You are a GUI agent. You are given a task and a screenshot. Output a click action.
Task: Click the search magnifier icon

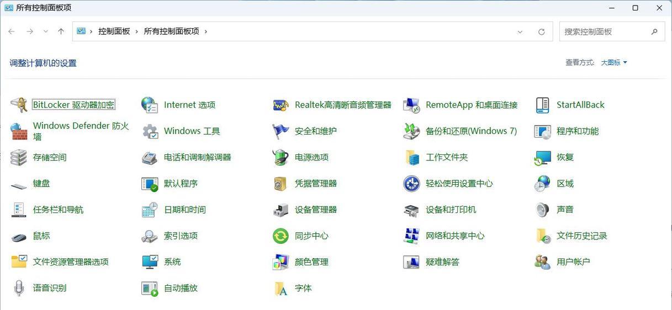pyautogui.click(x=655, y=32)
